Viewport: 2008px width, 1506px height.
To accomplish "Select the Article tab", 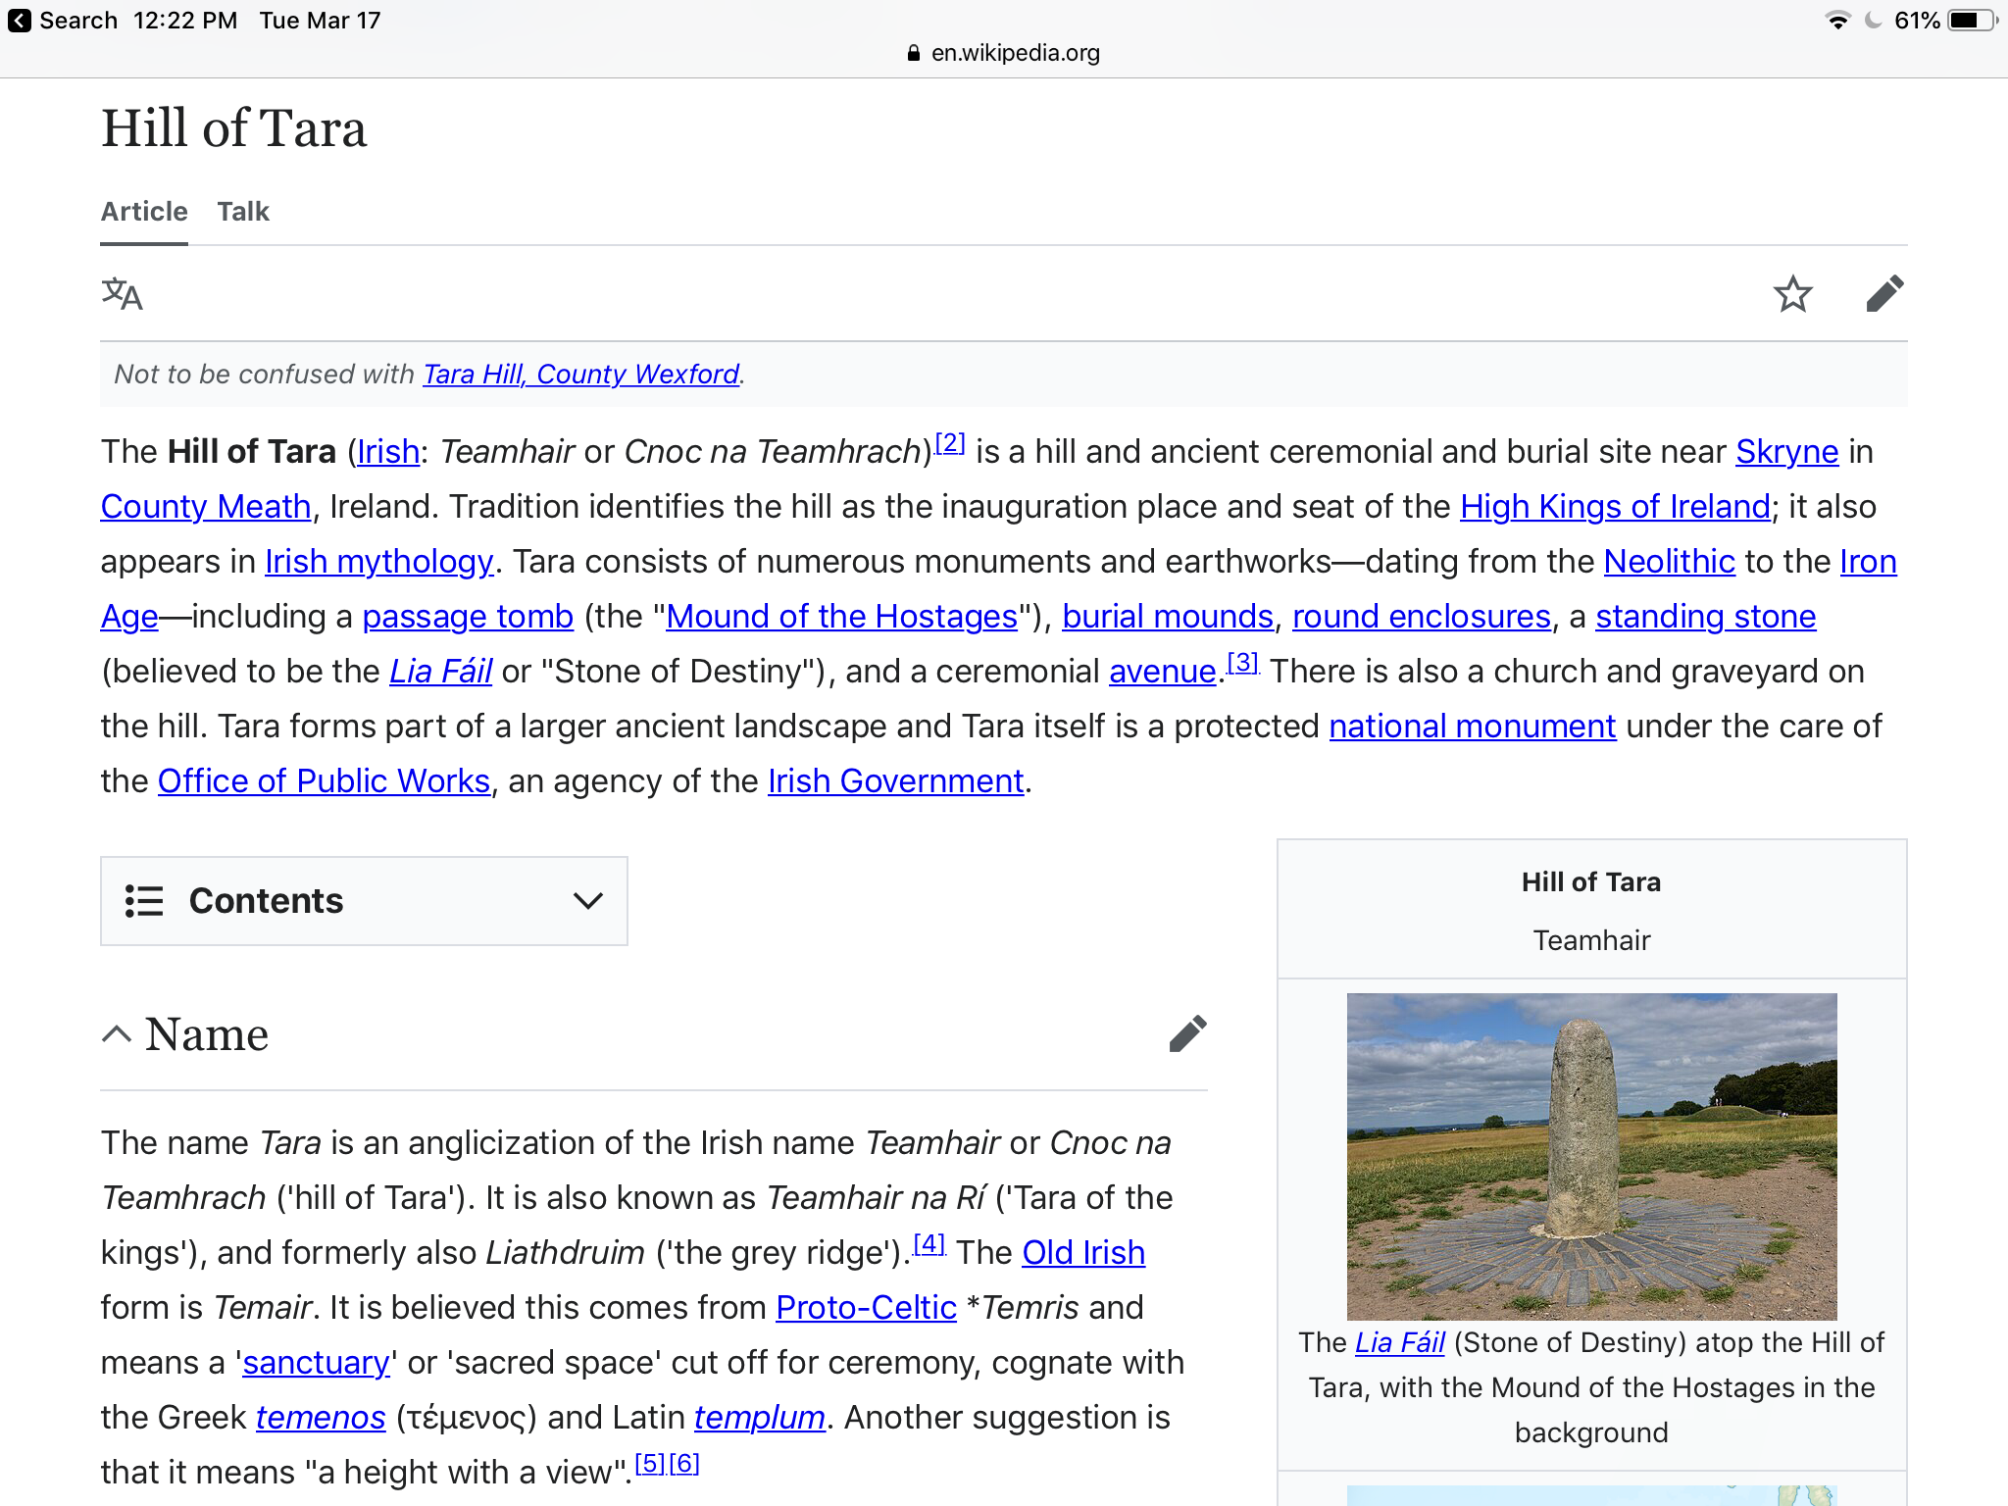I will coord(144,212).
